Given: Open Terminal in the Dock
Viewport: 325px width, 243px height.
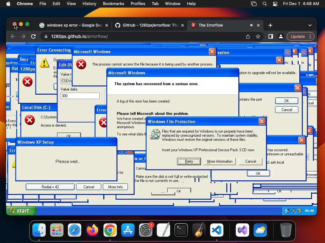Looking at the screenshot, I should point(181,230).
